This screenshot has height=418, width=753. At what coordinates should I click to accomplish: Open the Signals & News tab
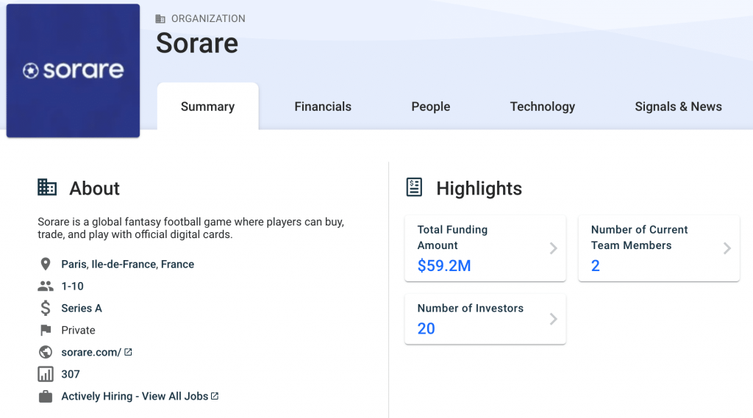coord(678,107)
